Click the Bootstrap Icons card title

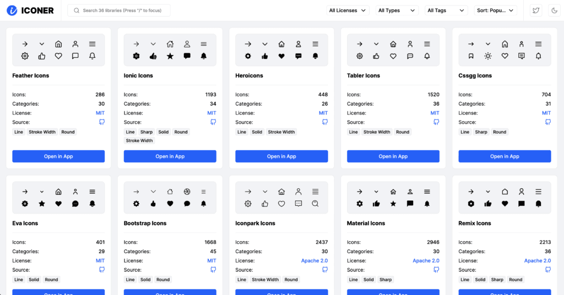point(145,223)
